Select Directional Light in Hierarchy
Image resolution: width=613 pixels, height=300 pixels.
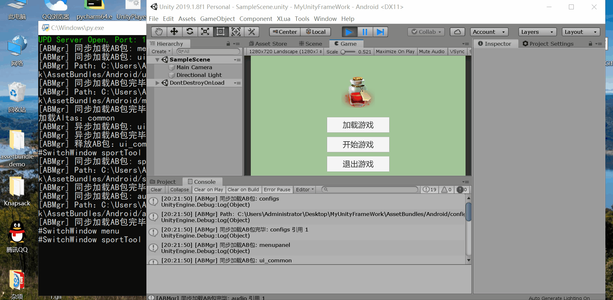[x=199, y=75]
